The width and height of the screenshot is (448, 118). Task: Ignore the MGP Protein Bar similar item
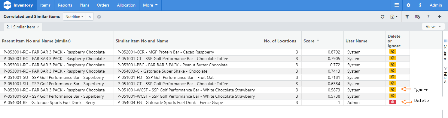tap(392, 52)
